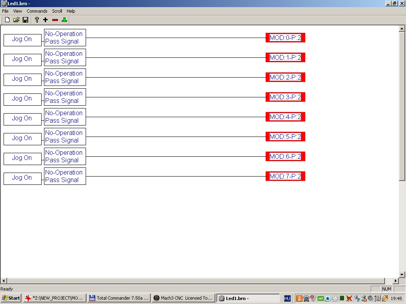Select No-Operation Pass Signal on MOD:1-P:2 rung
Screen dimensions: 406x304
(65, 57)
